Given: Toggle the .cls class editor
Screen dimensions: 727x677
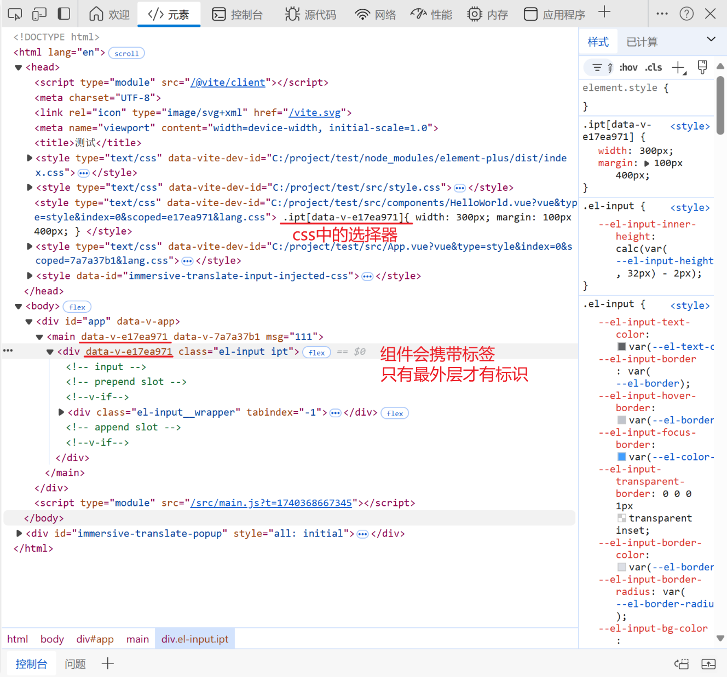Looking at the screenshot, I should [654, 68].
